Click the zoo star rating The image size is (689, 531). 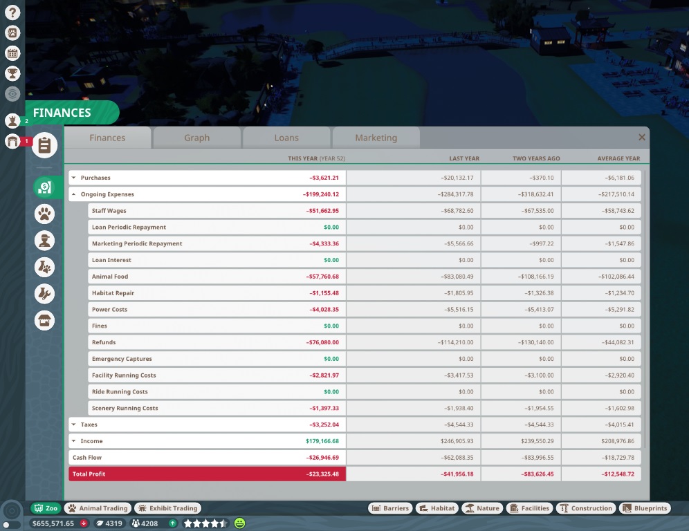click(205, 523)
